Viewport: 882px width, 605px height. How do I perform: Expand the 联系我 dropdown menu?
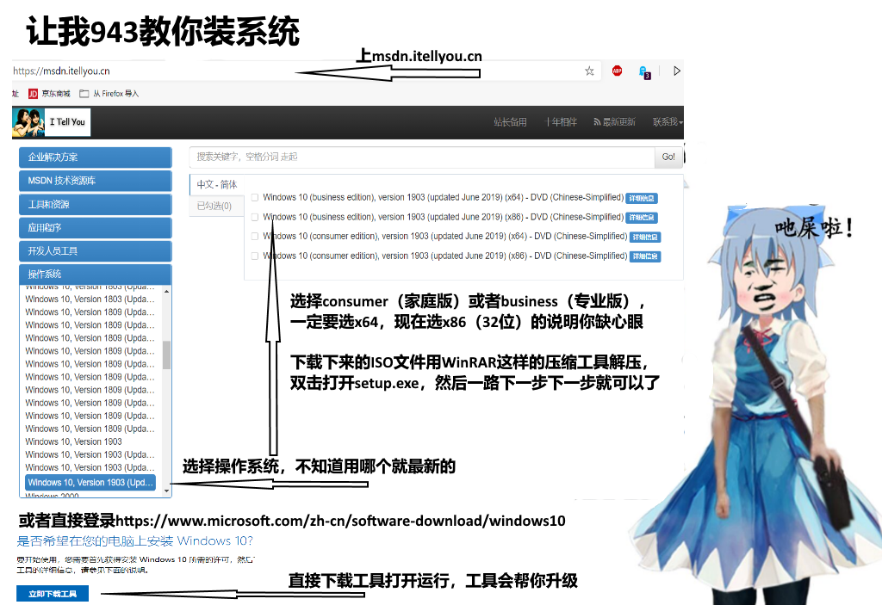tap(668, 122)
